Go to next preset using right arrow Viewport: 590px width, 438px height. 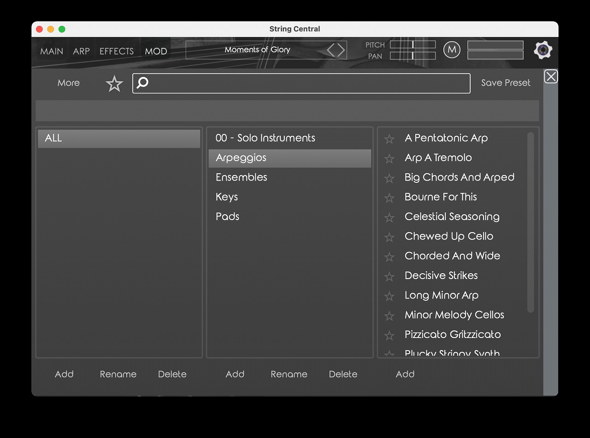pos(341,50)
